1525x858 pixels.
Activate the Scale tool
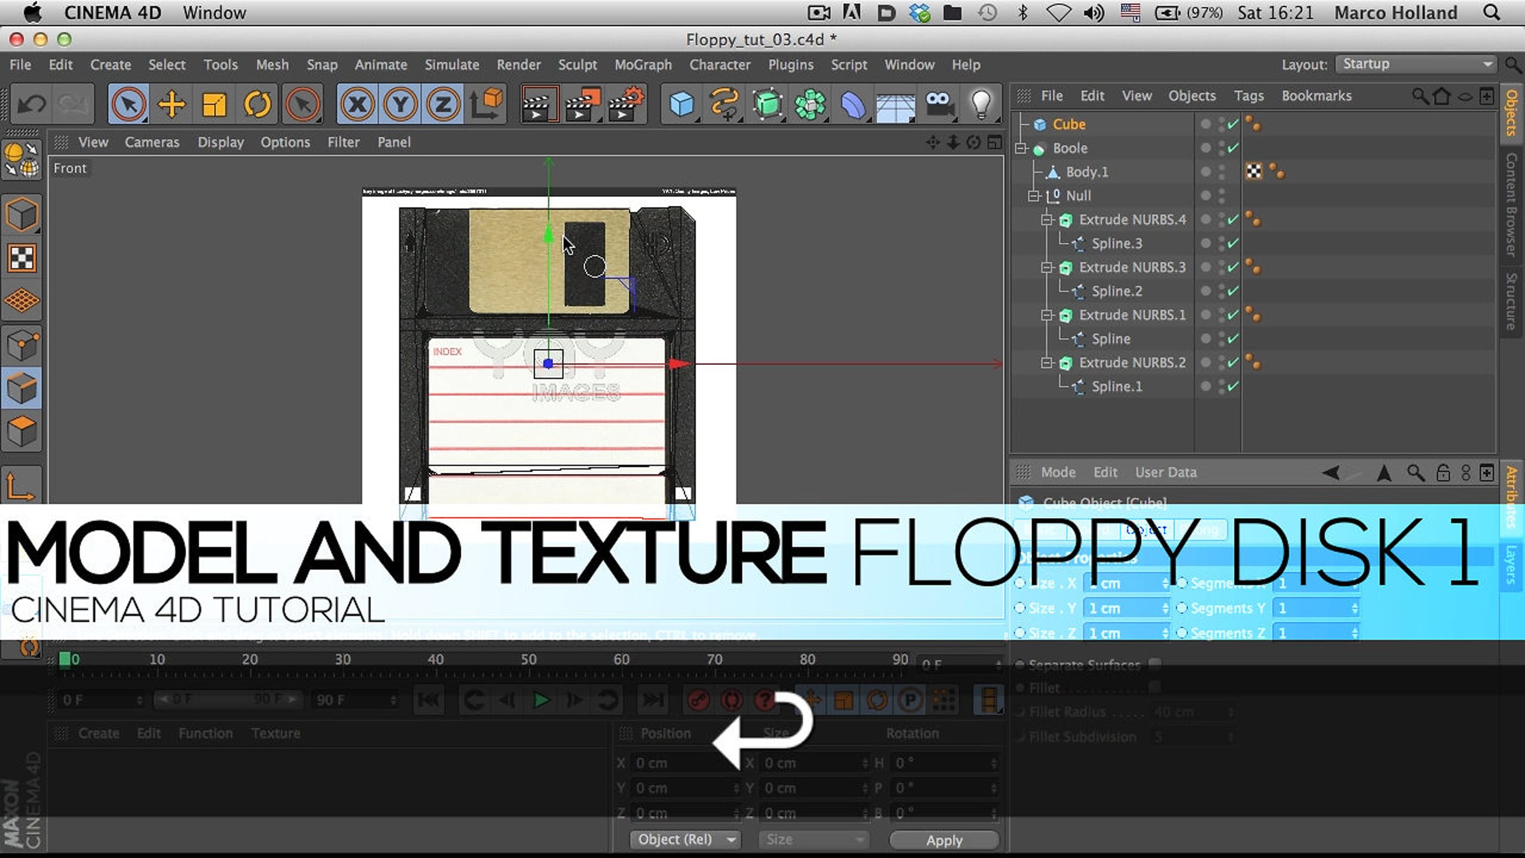(x=214, y=104)
